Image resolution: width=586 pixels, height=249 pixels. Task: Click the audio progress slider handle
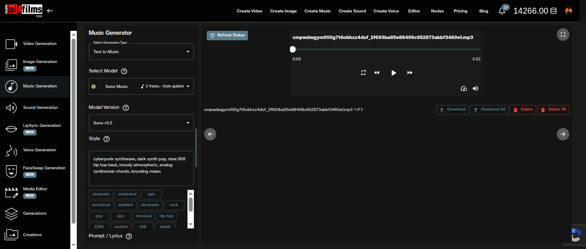point(293,49)
